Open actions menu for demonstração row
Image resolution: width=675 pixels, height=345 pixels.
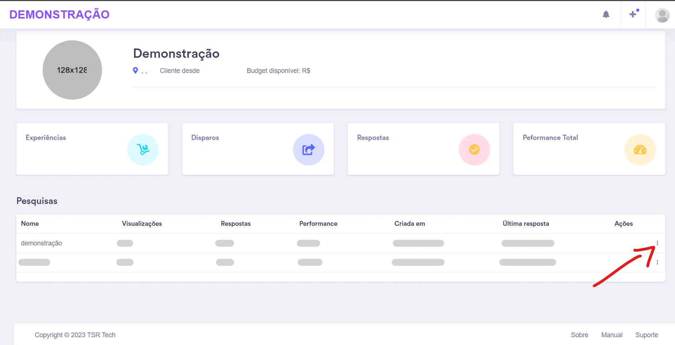tap(657, 243)
